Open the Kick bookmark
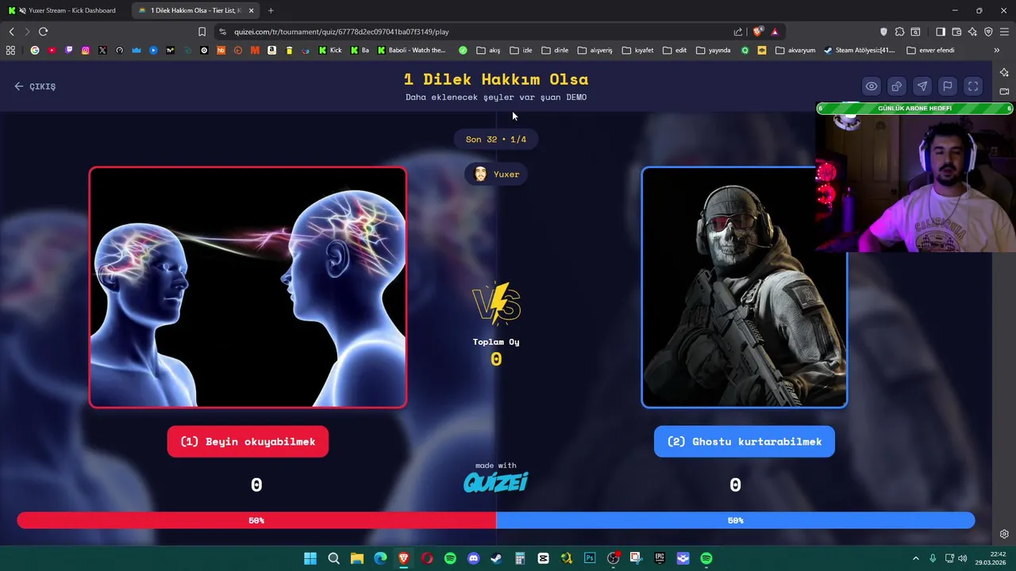This screenshot has height=571, width=1016. (x=329, y=50)
